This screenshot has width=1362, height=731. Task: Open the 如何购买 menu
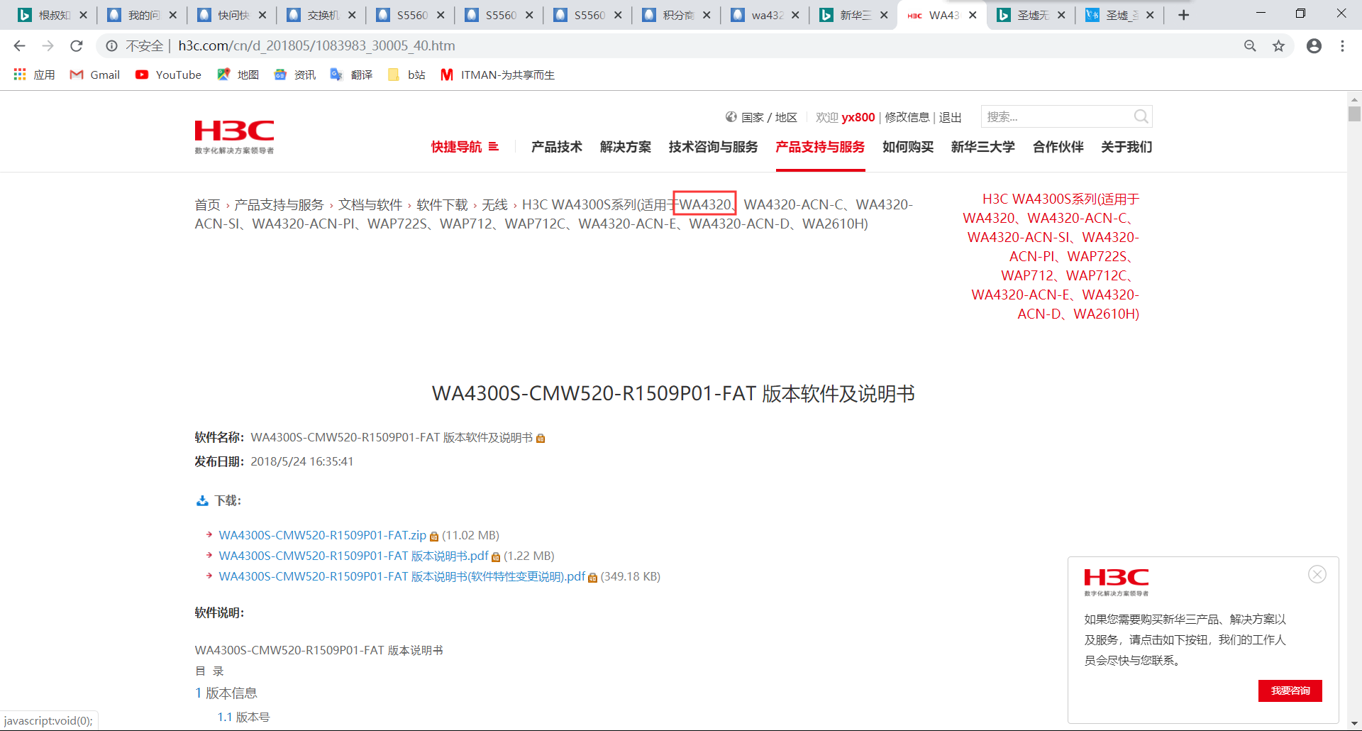click(908, 147)
